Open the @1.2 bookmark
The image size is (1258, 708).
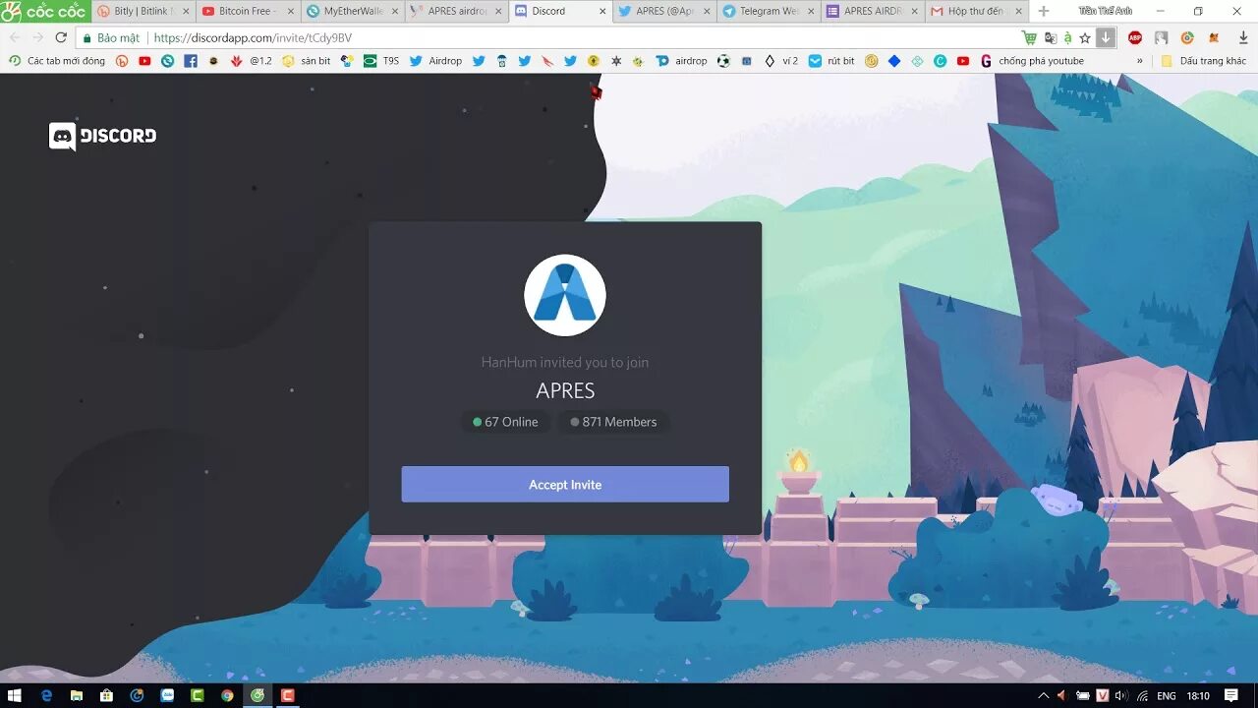tap(251, 61)
